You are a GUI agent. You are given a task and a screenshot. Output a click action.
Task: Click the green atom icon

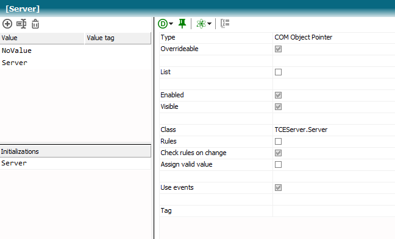[201, 24]
